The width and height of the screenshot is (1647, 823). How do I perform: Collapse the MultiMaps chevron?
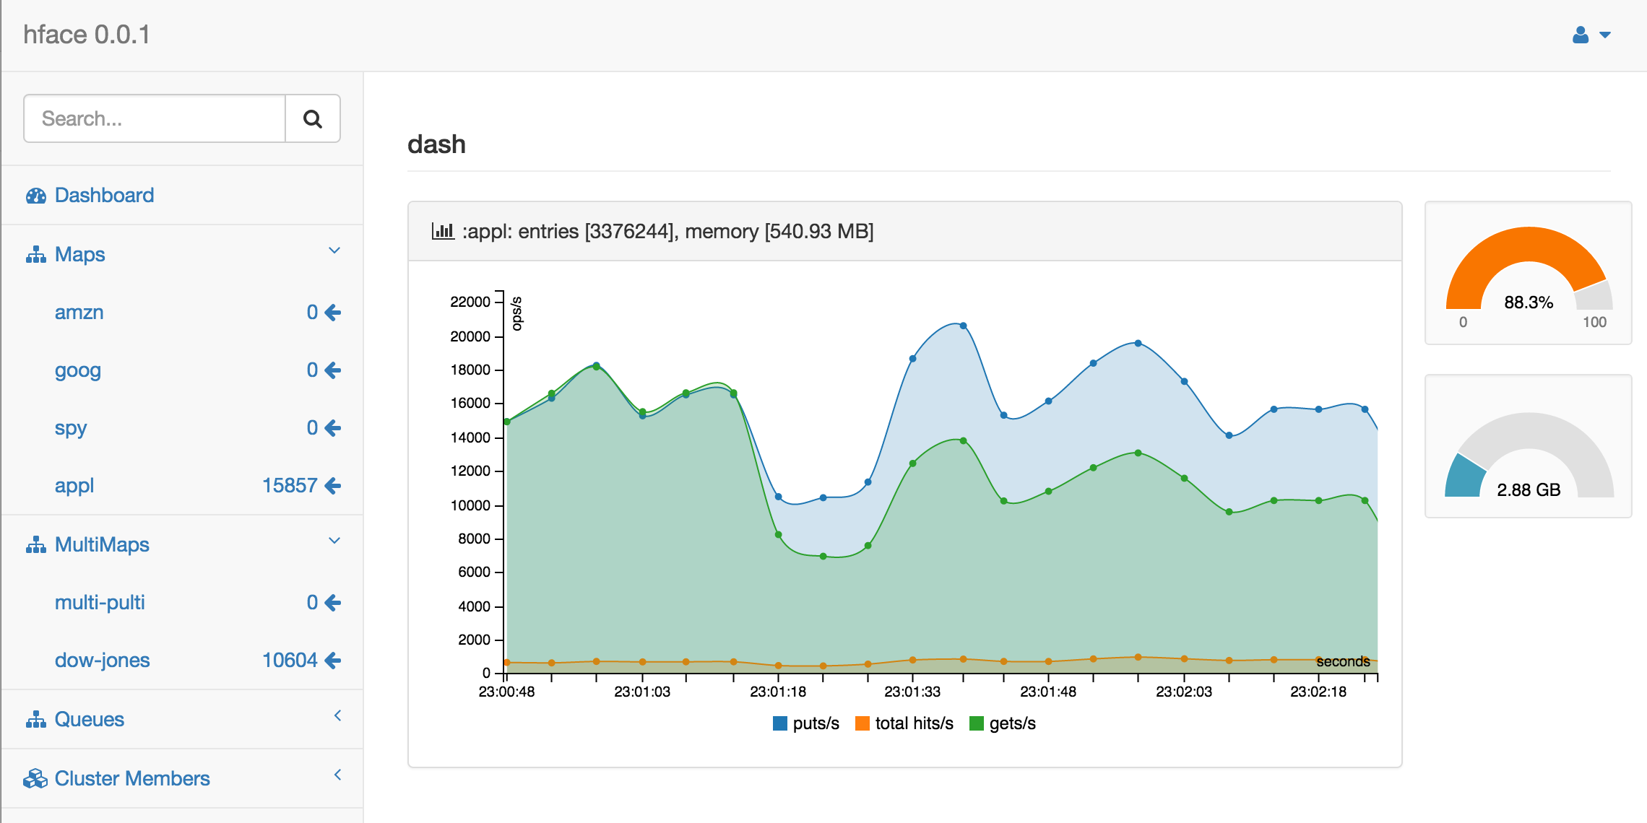click(x=334, y=541)
